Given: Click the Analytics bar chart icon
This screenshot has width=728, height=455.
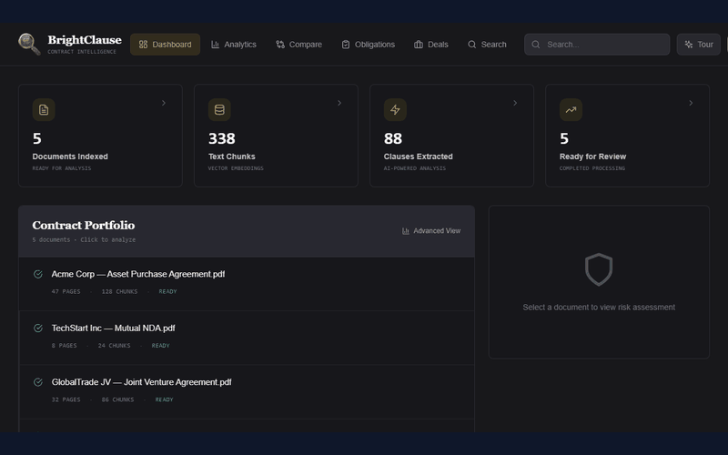Looking at the screenshot, I should point(215,45).
